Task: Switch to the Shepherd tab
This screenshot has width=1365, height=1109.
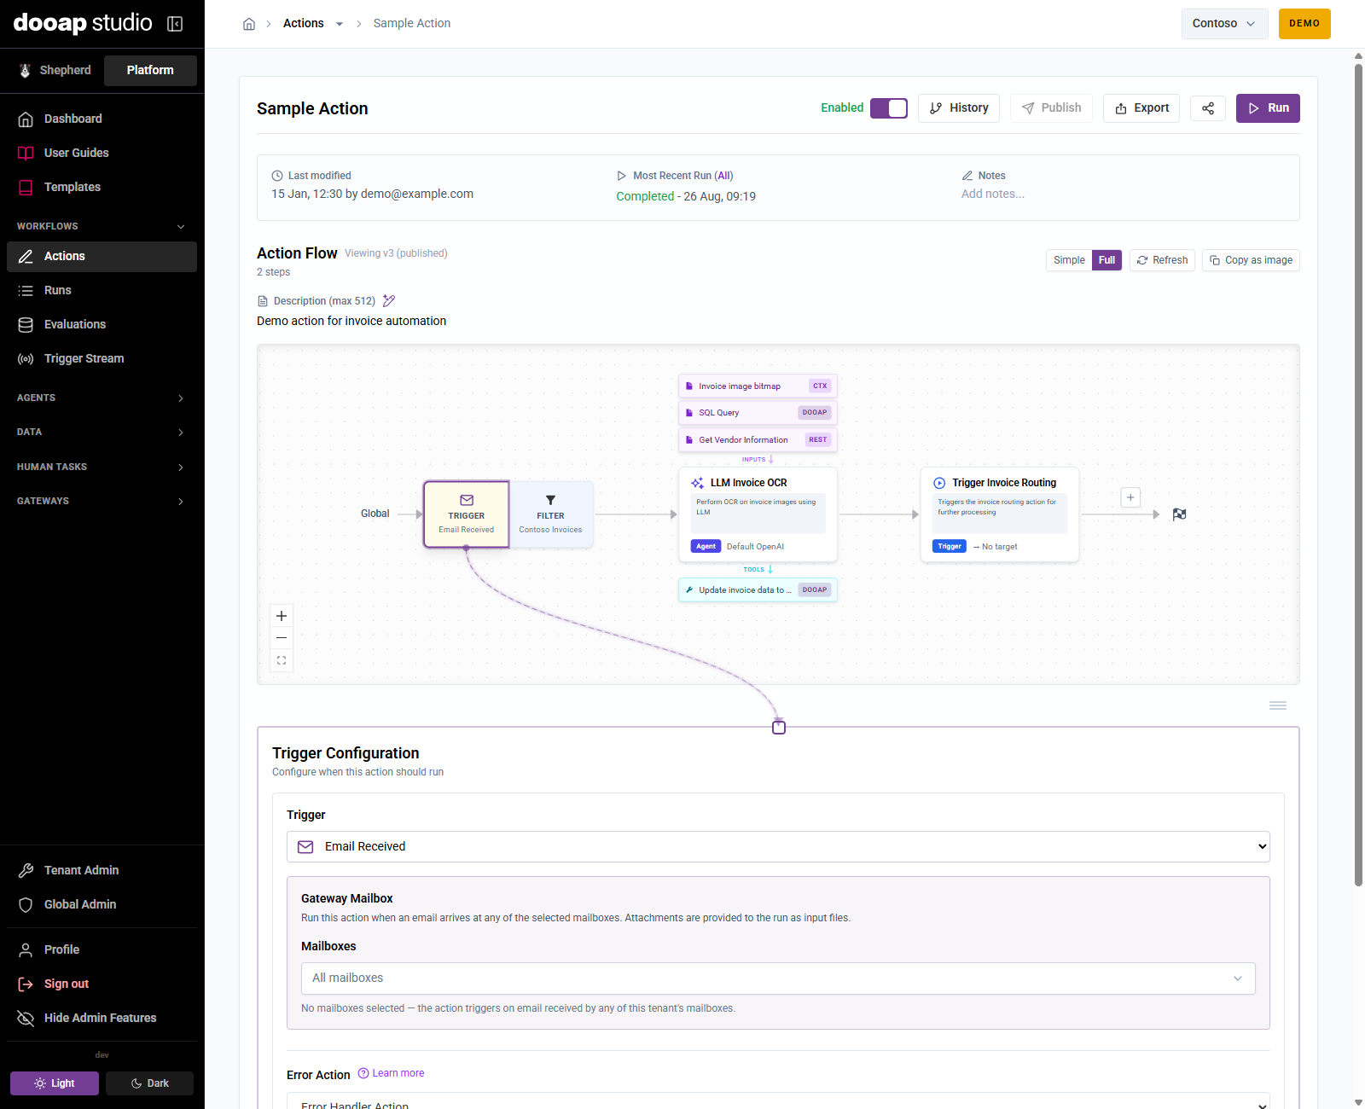Action: click(x=55, y=70)
